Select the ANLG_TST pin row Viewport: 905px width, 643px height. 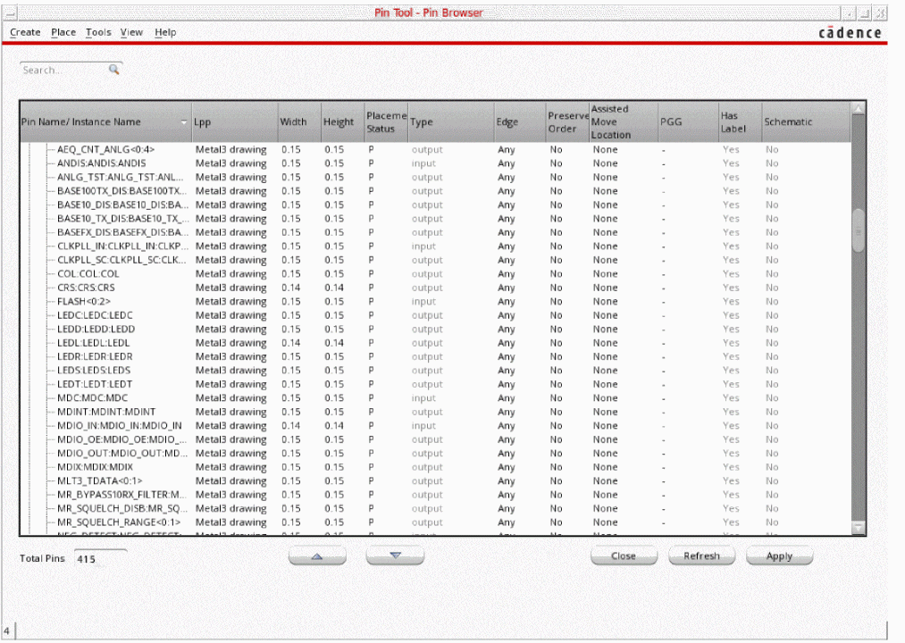435,177
